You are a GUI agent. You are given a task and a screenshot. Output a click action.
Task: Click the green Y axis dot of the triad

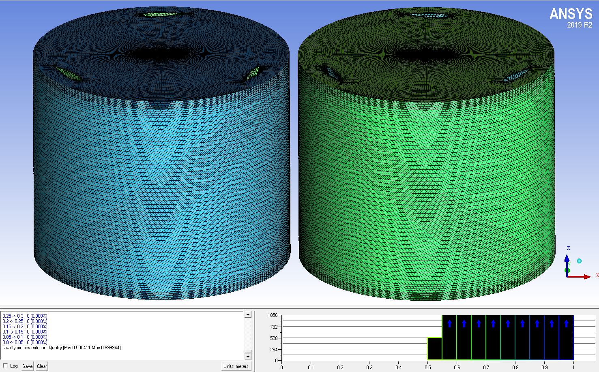567,270
